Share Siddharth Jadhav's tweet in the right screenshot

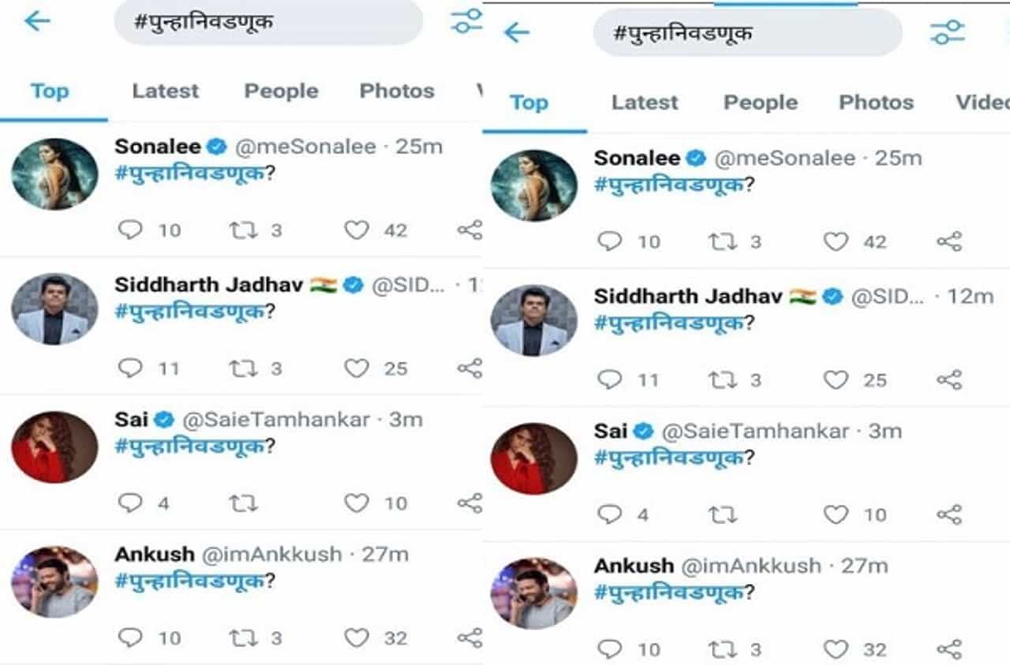[x=949, y=379]
